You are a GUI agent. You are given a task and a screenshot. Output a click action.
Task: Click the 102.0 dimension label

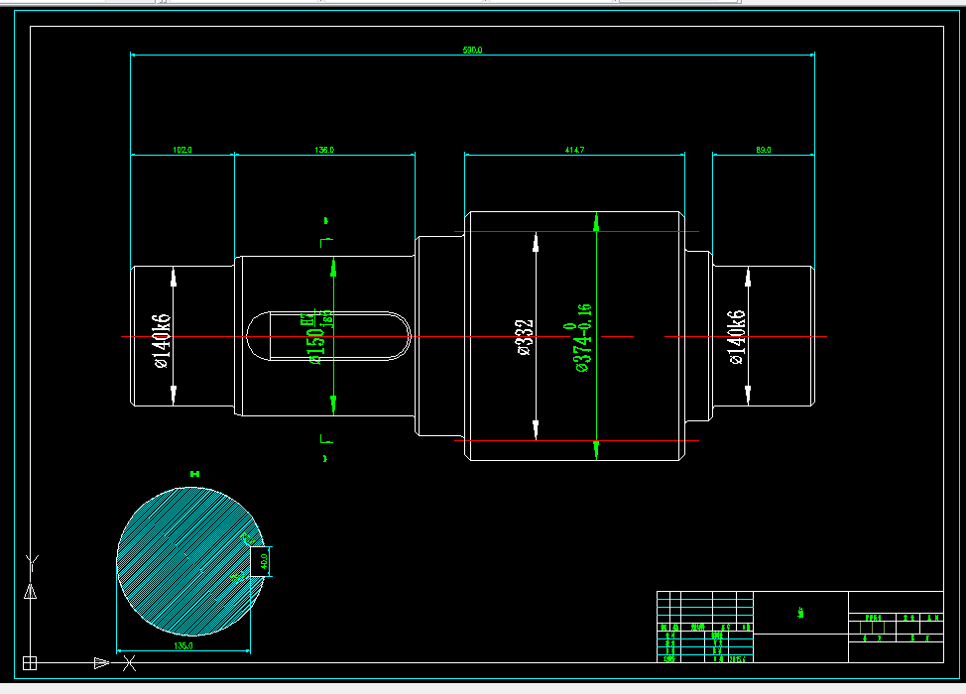182,150
